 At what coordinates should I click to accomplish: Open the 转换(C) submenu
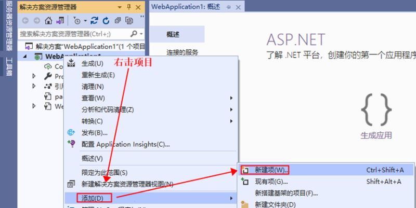click(x=151, y=121)
